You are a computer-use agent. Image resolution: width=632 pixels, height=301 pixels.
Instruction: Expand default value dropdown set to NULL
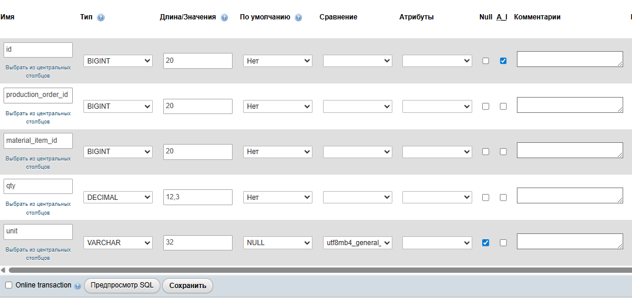coord(277,242)
